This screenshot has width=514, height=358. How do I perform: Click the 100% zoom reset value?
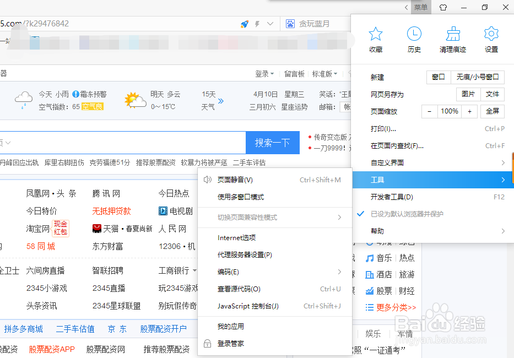pyautogui.click(x=450, y=111)
